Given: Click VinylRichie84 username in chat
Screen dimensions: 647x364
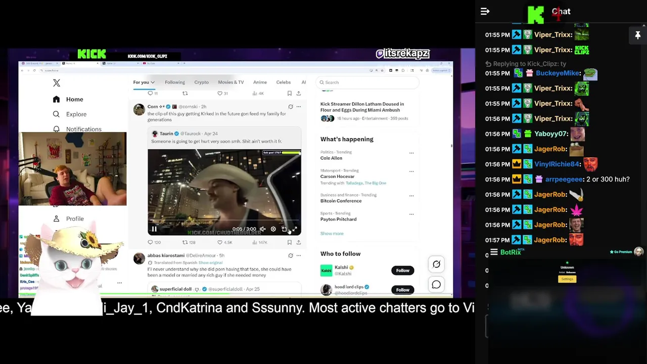Looking at the screenshot, I should pyautogui.click(x=557, y=164).
